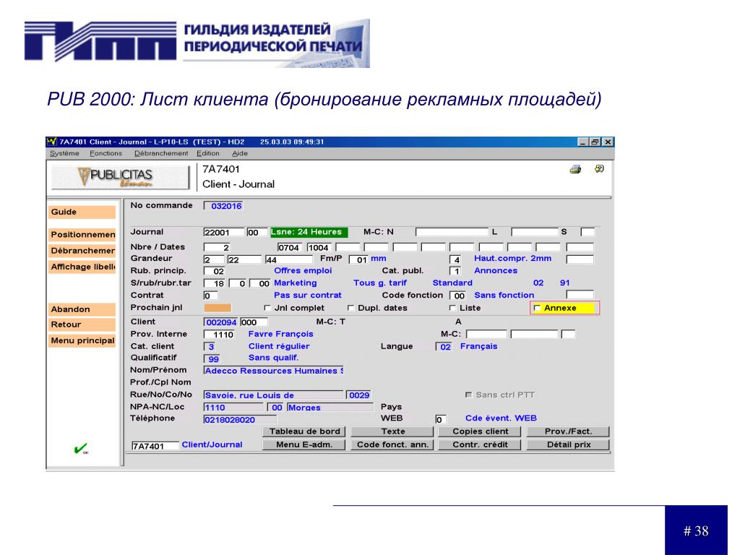The width and height of the screenshot is (740, 555).
Task: Click the Nbre field with value 2
Action: click(x=217, y=247)
